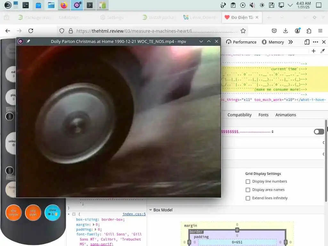This screenshot has width=328, height=246.
Task: Click the show desktop icon
Action: point(319,5)
